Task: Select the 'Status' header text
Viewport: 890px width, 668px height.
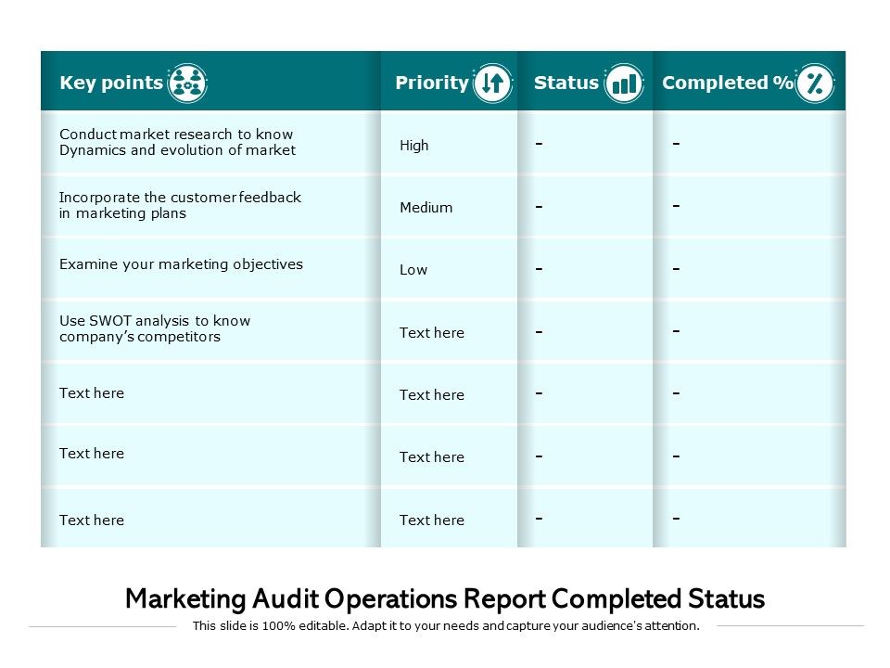Action: coord(566,83)
